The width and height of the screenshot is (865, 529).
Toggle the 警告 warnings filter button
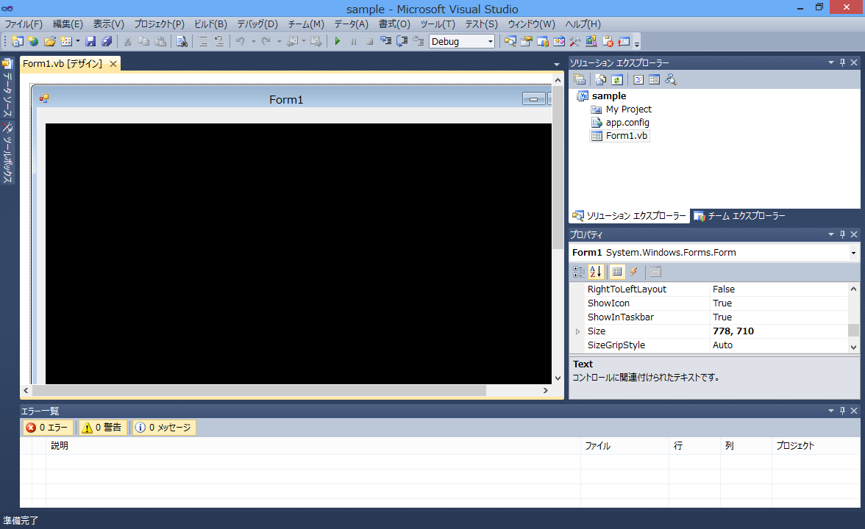[102, 428]
